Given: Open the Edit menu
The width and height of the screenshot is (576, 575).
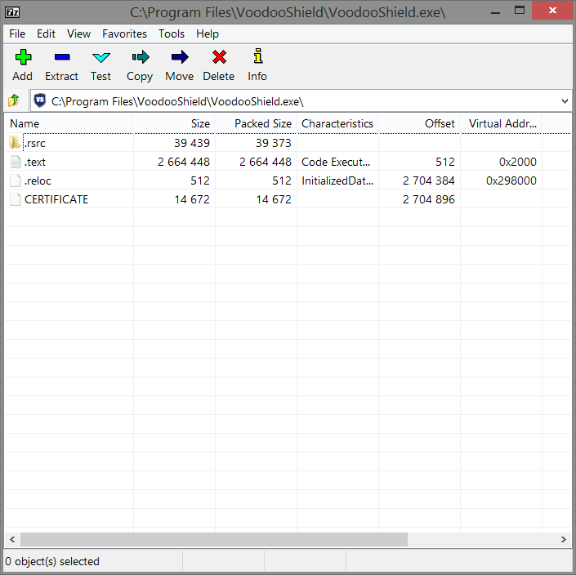Looking at the screenshot, I should click(x=46, y=33).
